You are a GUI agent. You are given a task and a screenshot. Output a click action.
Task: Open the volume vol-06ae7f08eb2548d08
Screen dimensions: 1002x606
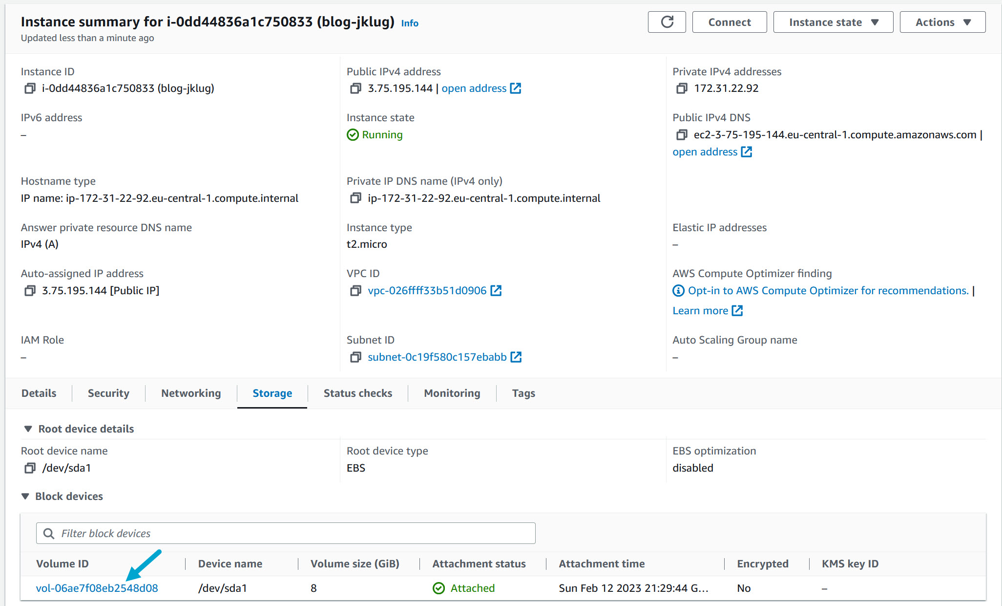97,588
